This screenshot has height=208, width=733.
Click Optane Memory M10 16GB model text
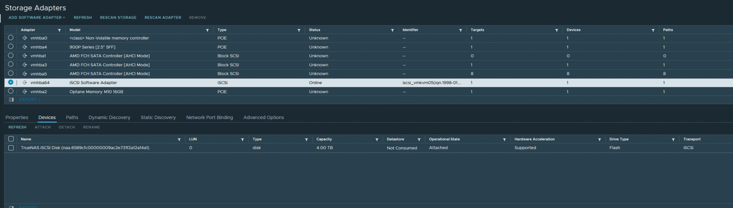coord(96,92)
